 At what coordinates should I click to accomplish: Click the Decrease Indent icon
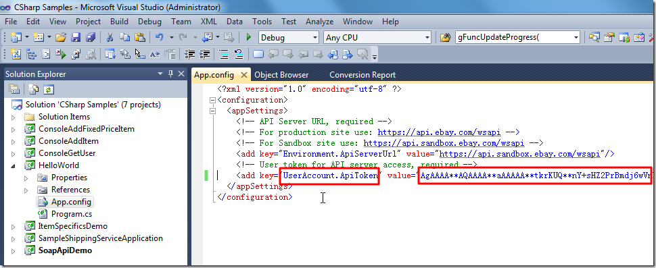tap(190, 54)
